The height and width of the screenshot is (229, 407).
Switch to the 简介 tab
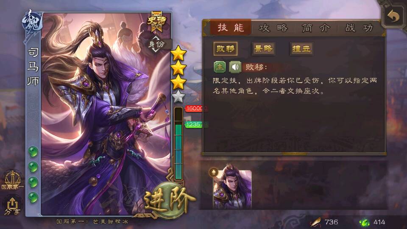coord(316,28)
